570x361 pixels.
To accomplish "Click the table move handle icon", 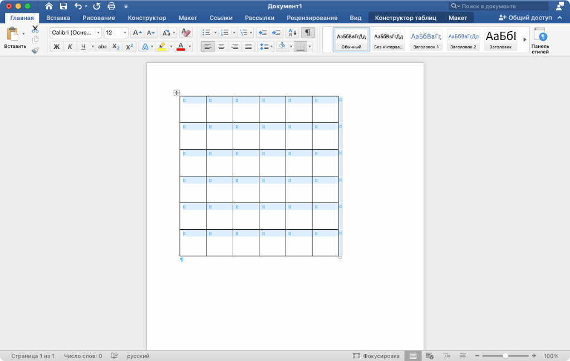I will pos(176,93).
